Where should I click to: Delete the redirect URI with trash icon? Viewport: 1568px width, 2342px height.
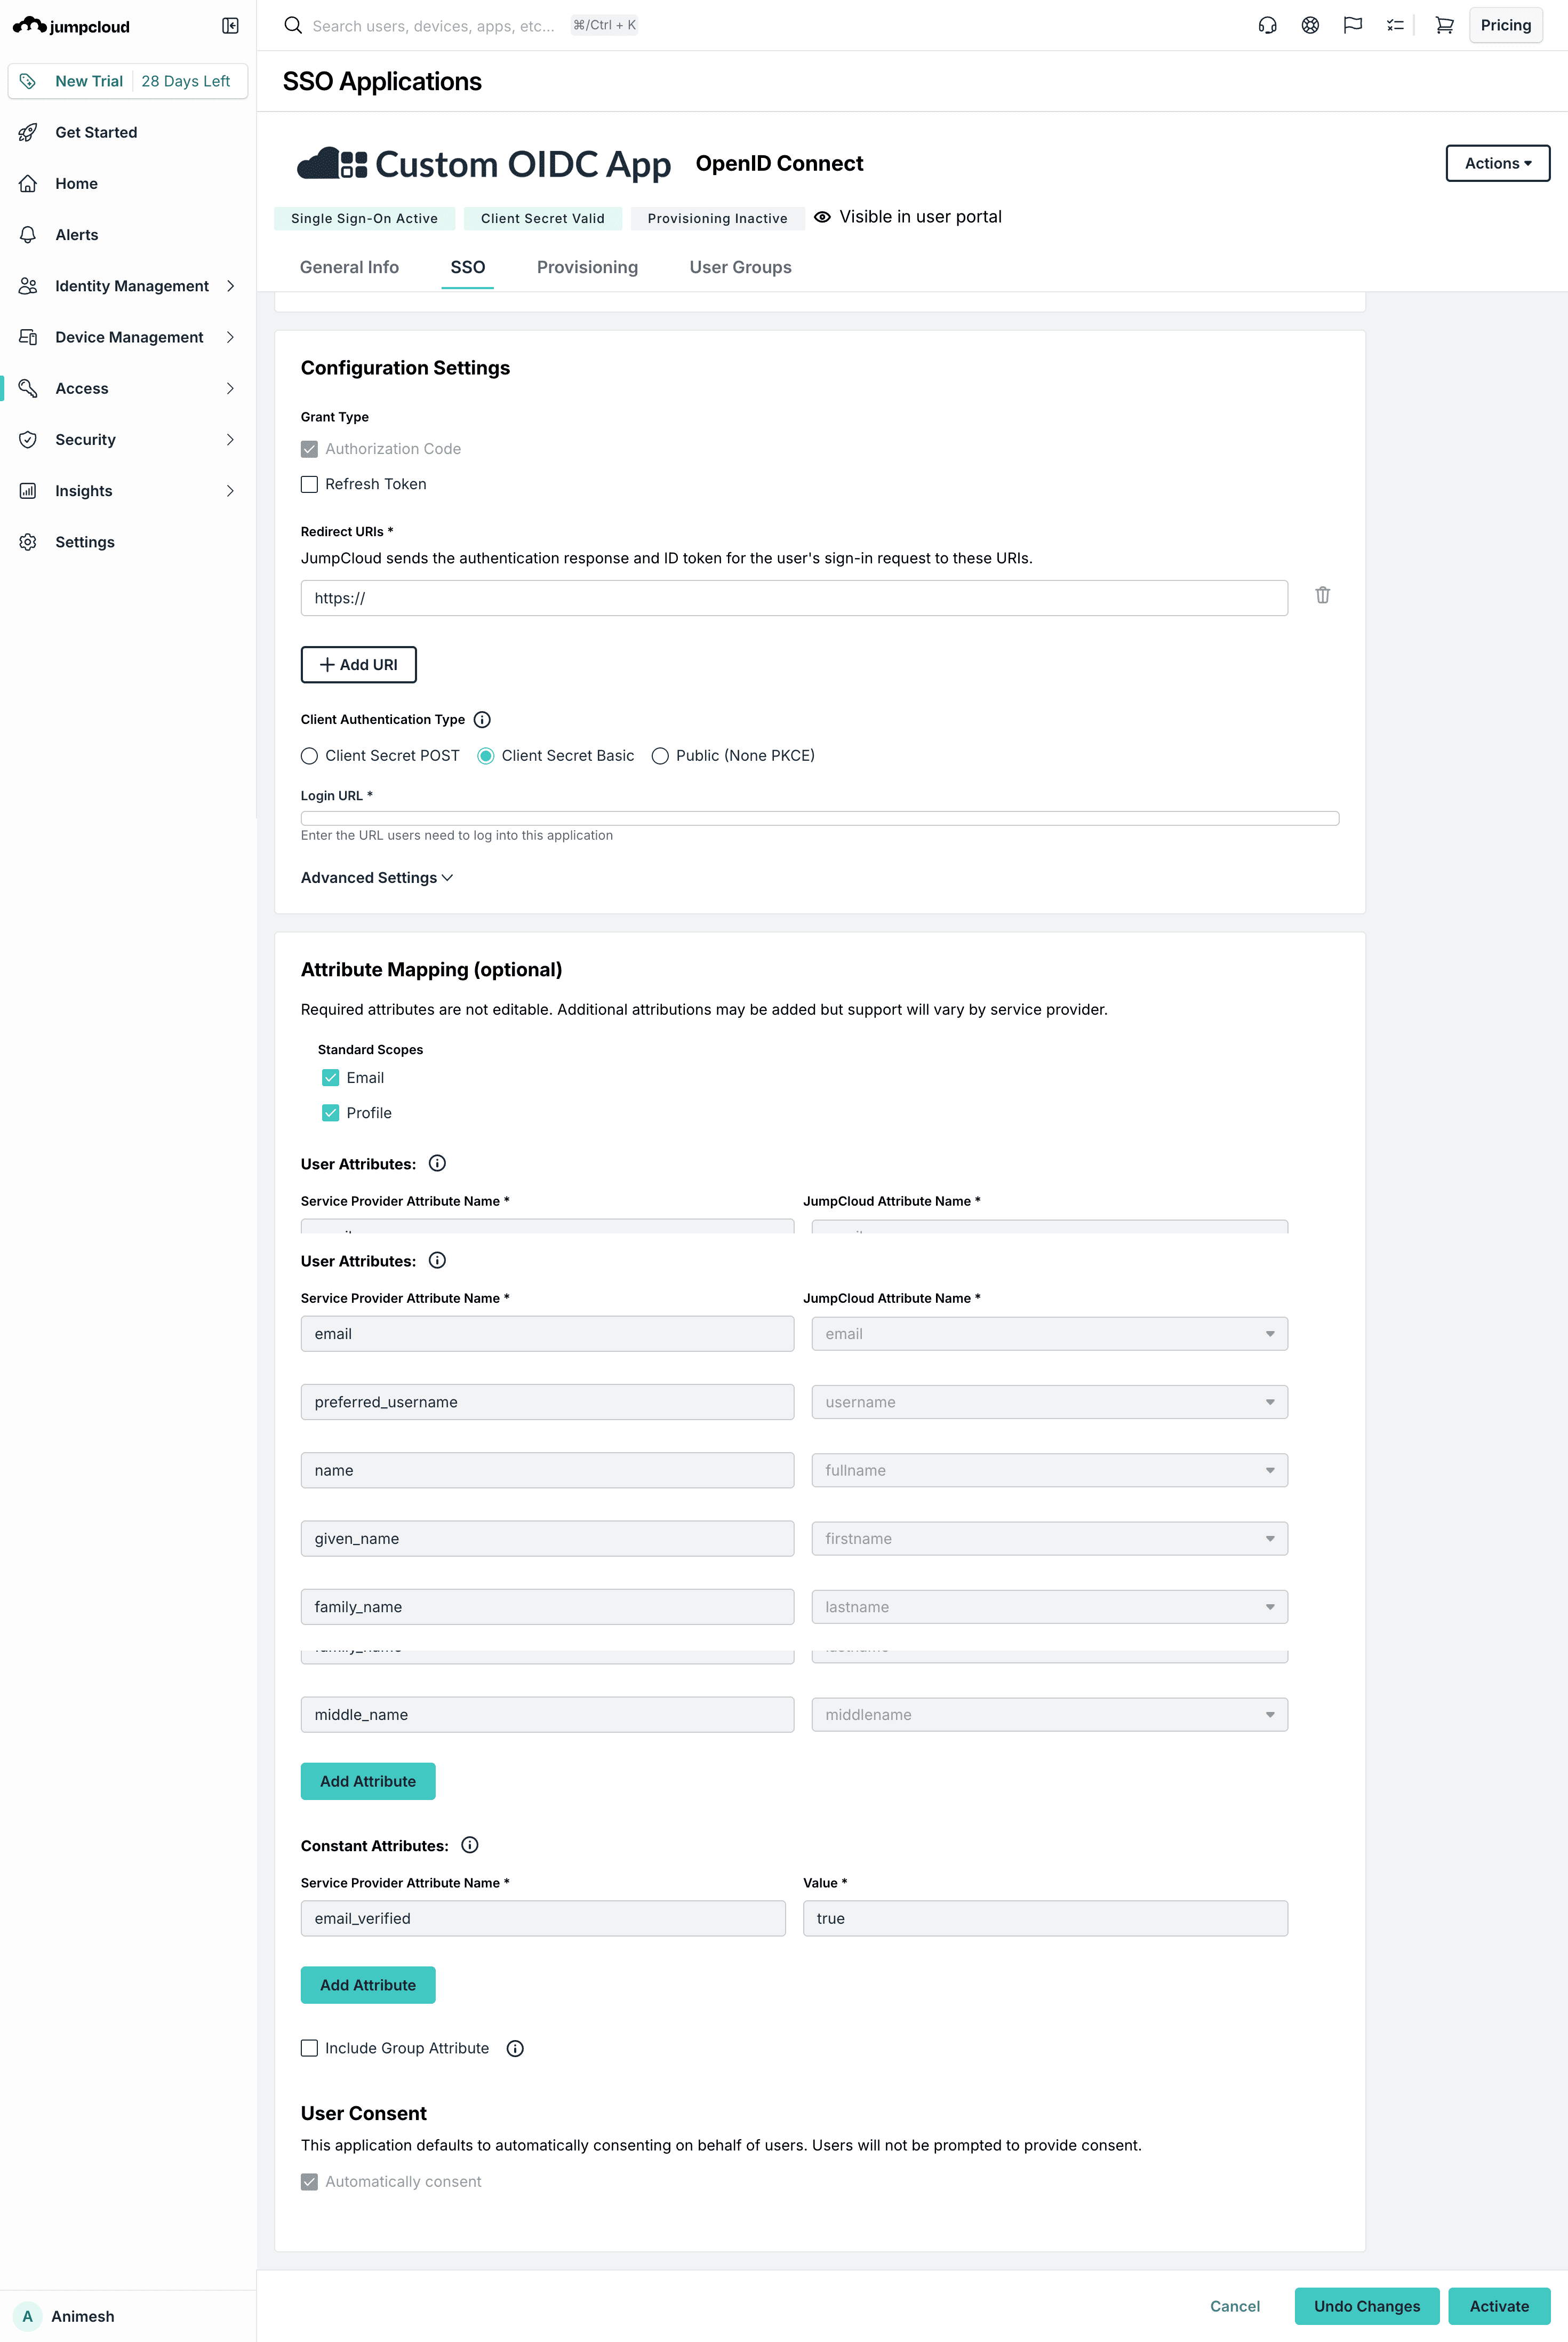pos(1322,595)
